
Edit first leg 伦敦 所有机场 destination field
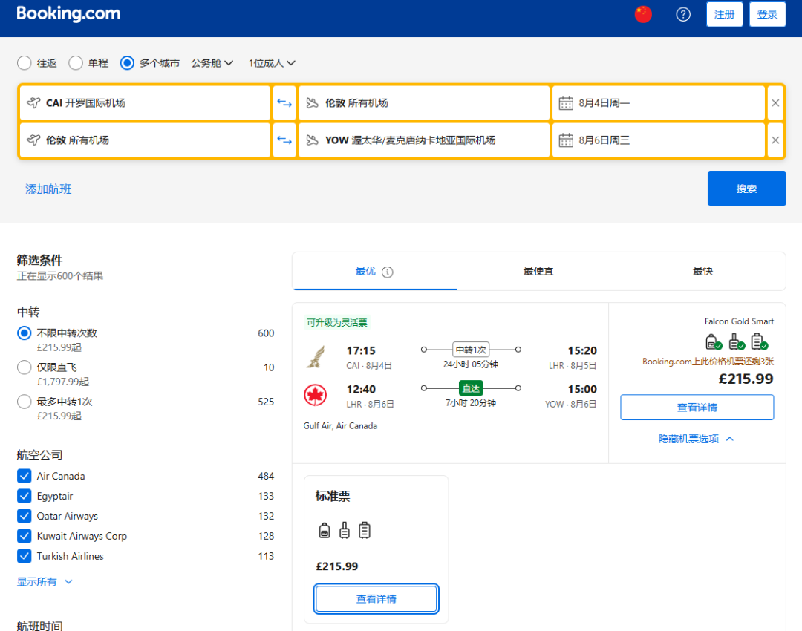pyautogui.click(x=424, y=102)
